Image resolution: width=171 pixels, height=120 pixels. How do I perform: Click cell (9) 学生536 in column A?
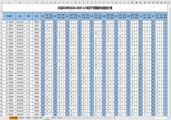pos(9,104)
